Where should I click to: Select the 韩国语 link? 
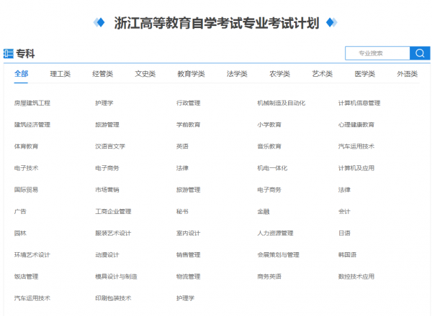click(348, 255)
